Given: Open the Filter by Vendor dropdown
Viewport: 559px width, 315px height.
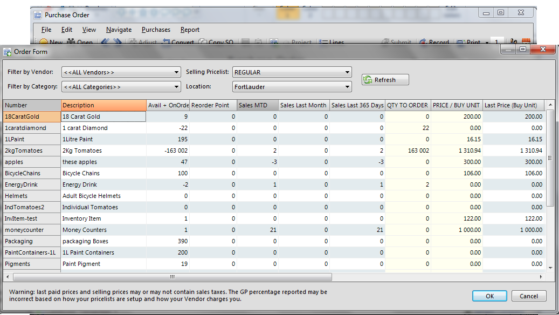Looking at the screenshot, I should (121, 72).
